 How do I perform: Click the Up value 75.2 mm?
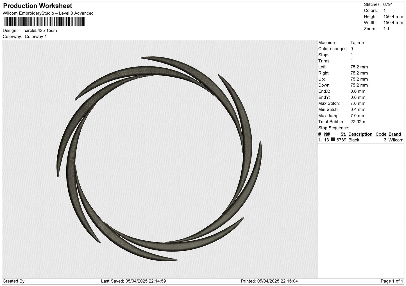[359, 79]
